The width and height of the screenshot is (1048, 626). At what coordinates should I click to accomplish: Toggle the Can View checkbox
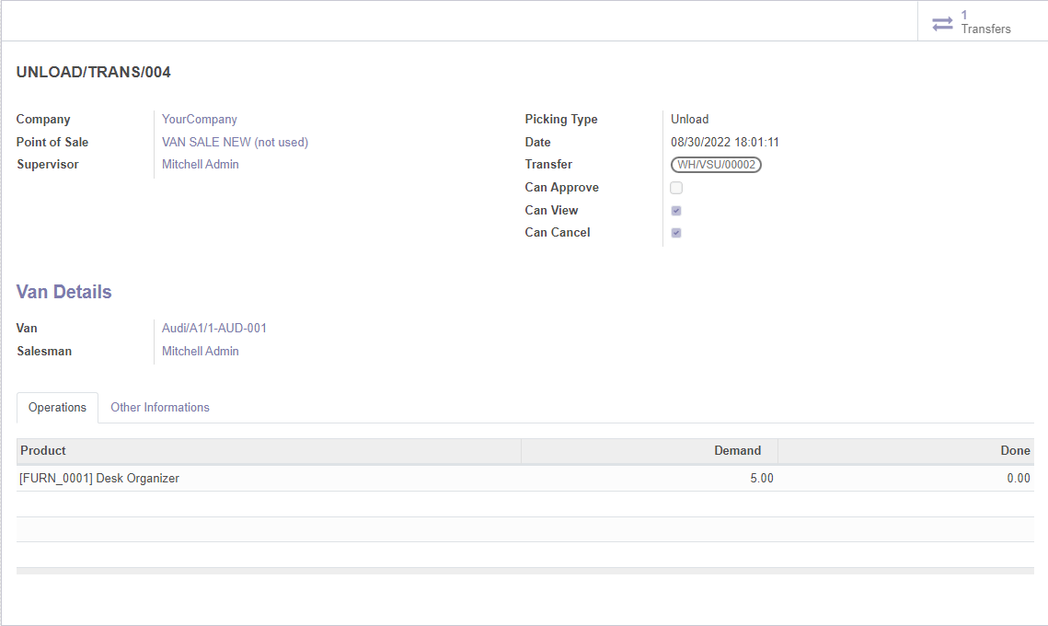(x=676, y=211)
